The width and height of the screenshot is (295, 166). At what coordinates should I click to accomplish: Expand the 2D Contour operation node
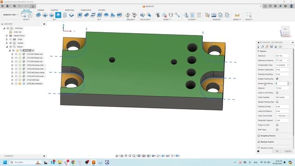pos(12,83)
